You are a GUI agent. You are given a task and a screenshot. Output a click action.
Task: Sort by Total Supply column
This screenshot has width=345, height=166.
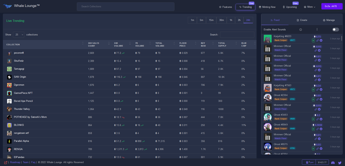[x=227, y=45]
